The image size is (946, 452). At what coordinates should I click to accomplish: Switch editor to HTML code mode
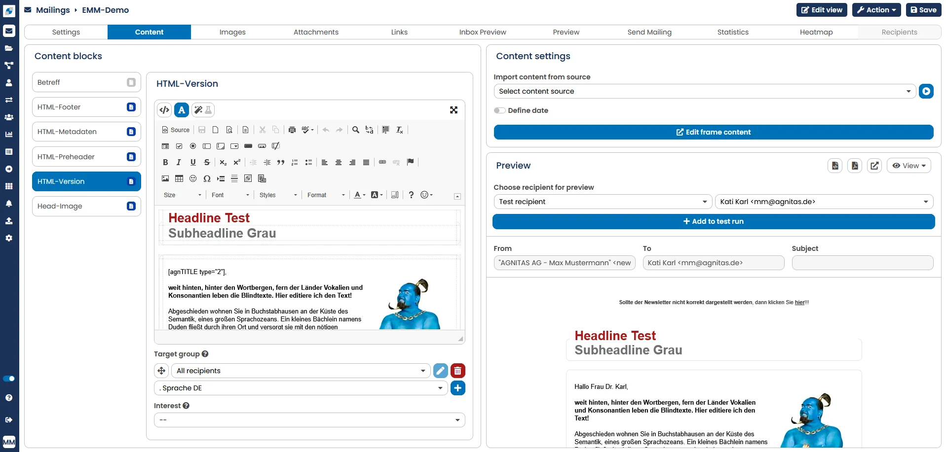pos(164,110)
